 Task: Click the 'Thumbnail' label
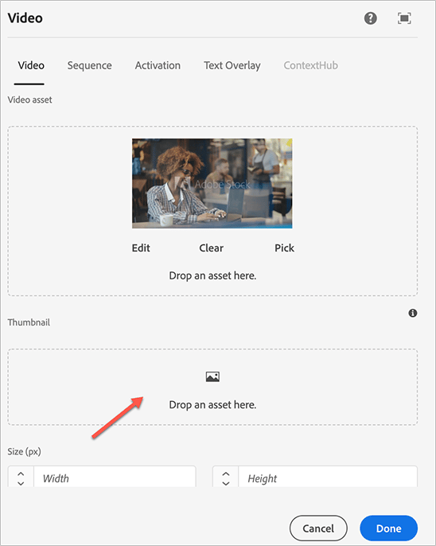(29, 322)
